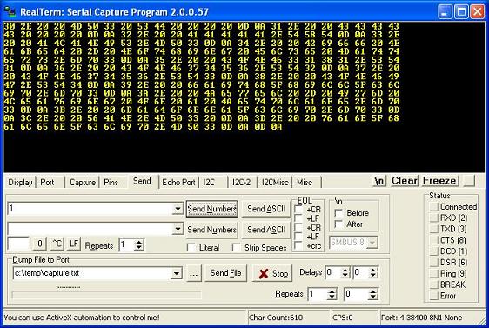Open the Capture tab
Screen dimensions: 489x328
[83, 183]
